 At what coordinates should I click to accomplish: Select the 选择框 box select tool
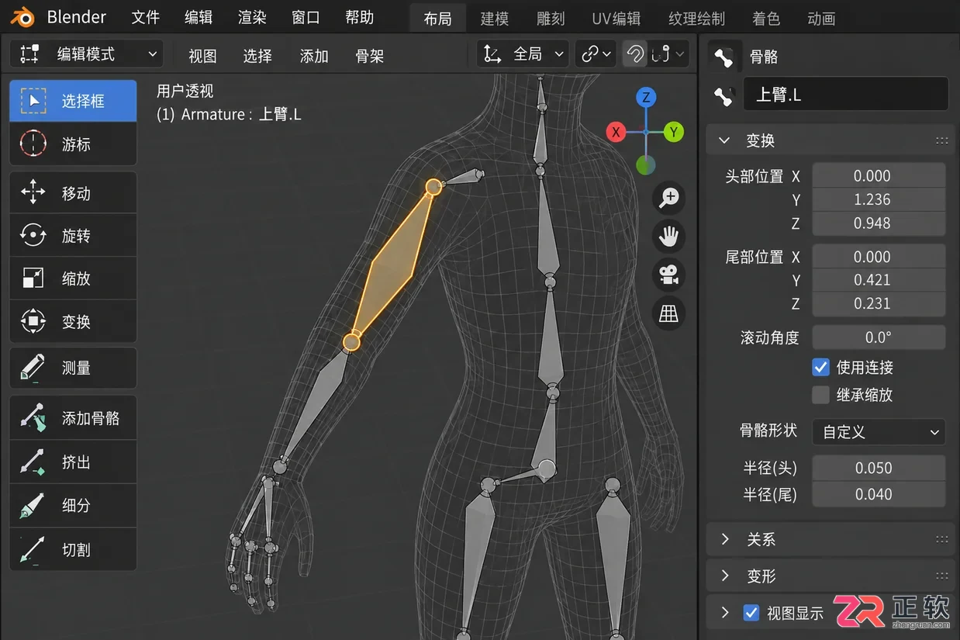pyautogui.click(x=73, y=101)
